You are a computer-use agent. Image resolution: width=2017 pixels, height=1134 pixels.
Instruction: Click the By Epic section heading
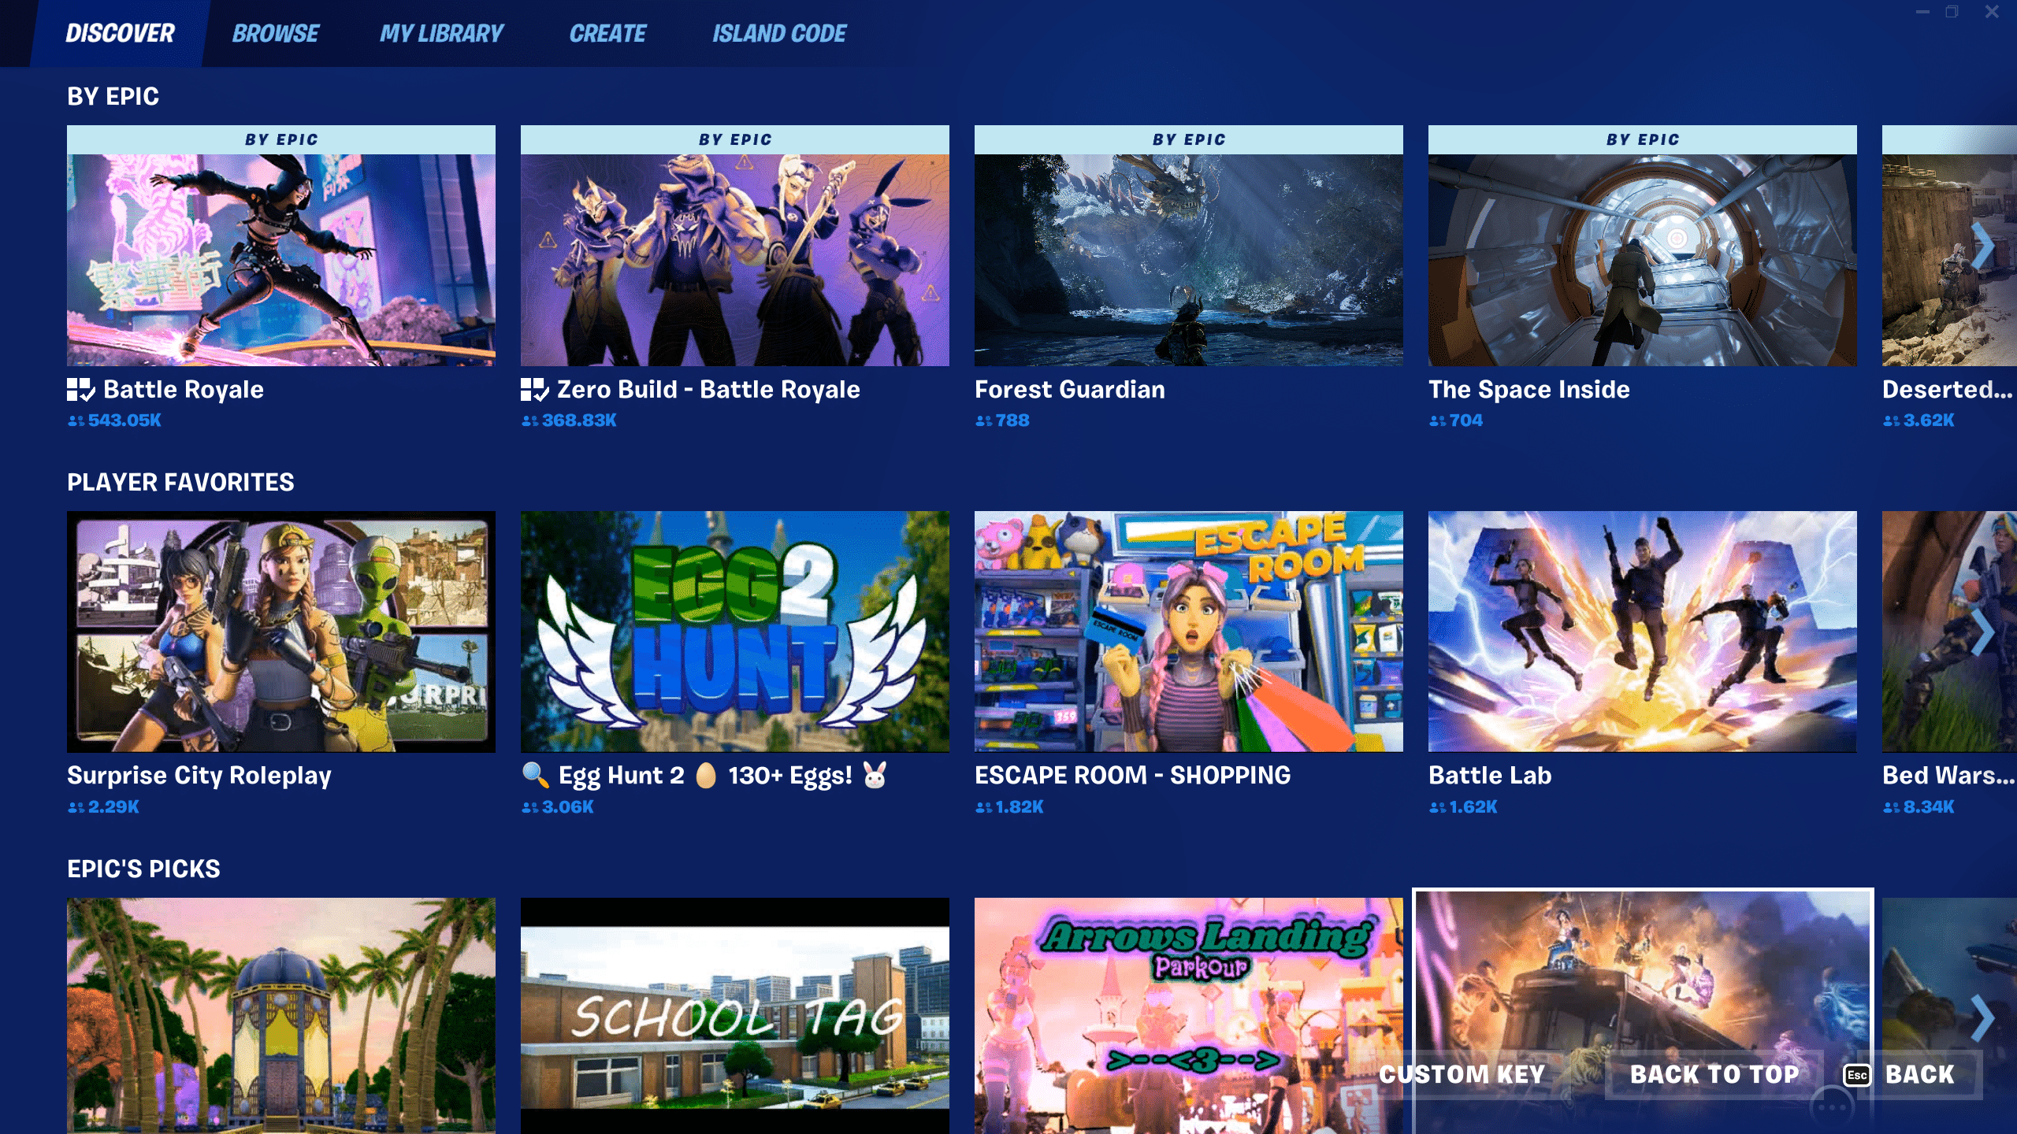(x=113, y=96)
